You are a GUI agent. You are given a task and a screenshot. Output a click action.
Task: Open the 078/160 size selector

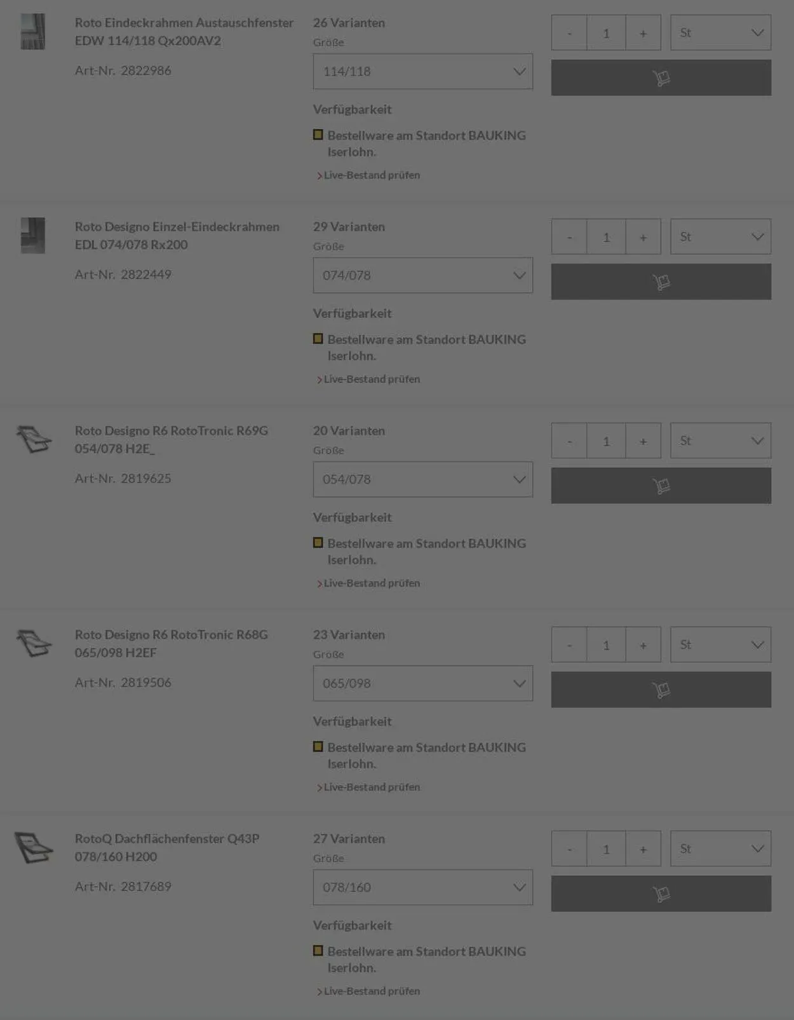tap(422, 887)
